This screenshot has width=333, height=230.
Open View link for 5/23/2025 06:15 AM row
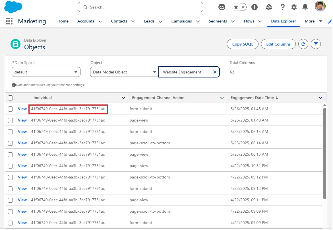point(22,132)
